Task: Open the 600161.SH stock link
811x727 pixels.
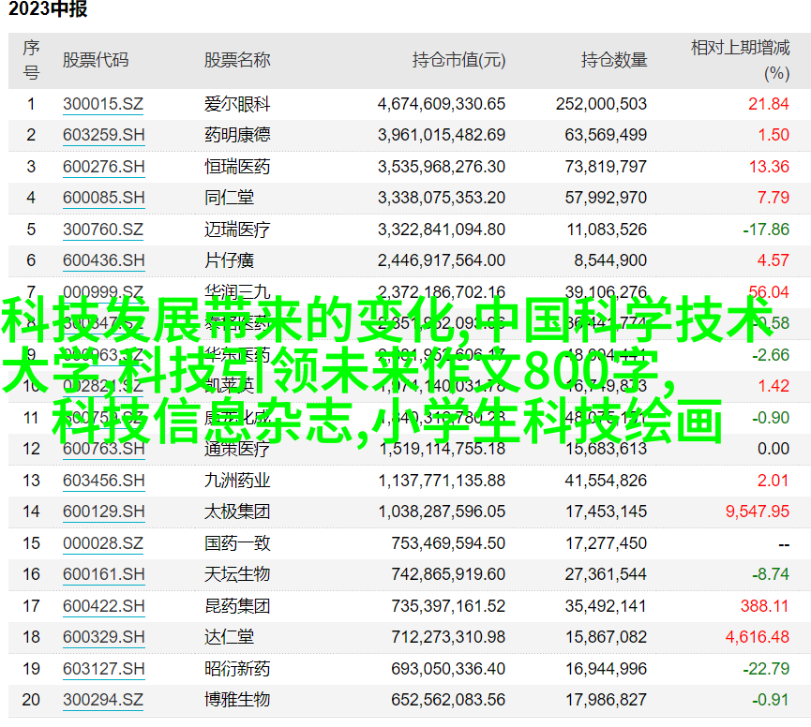Action: click(103, 574)
